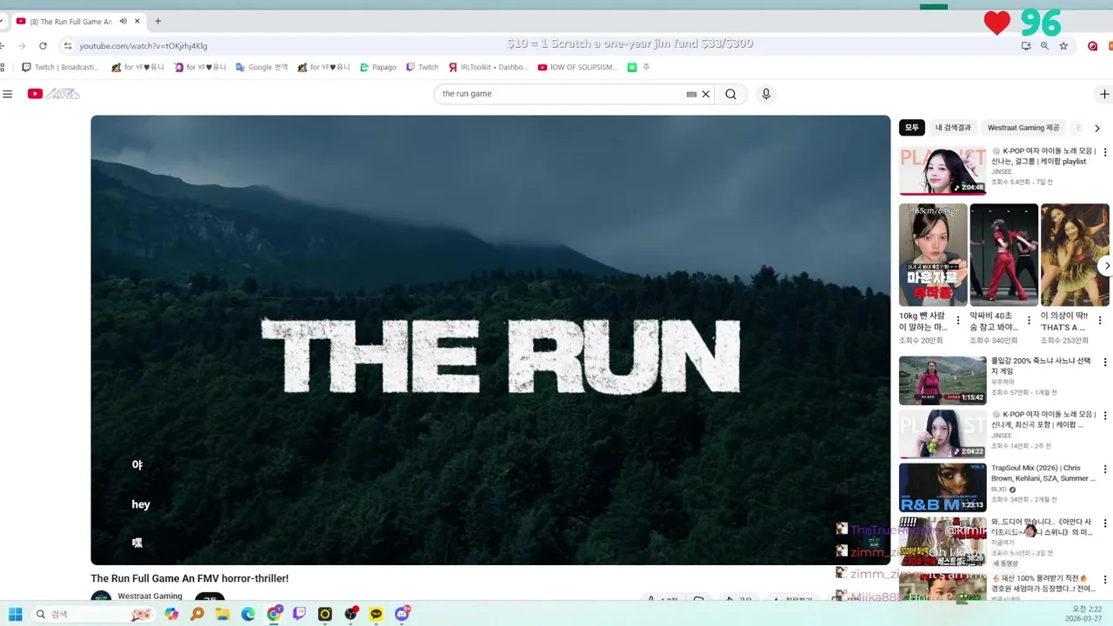The image size is (1113, 626).
Task: Open Discord from the taskbar
Action: coord(402,614)
